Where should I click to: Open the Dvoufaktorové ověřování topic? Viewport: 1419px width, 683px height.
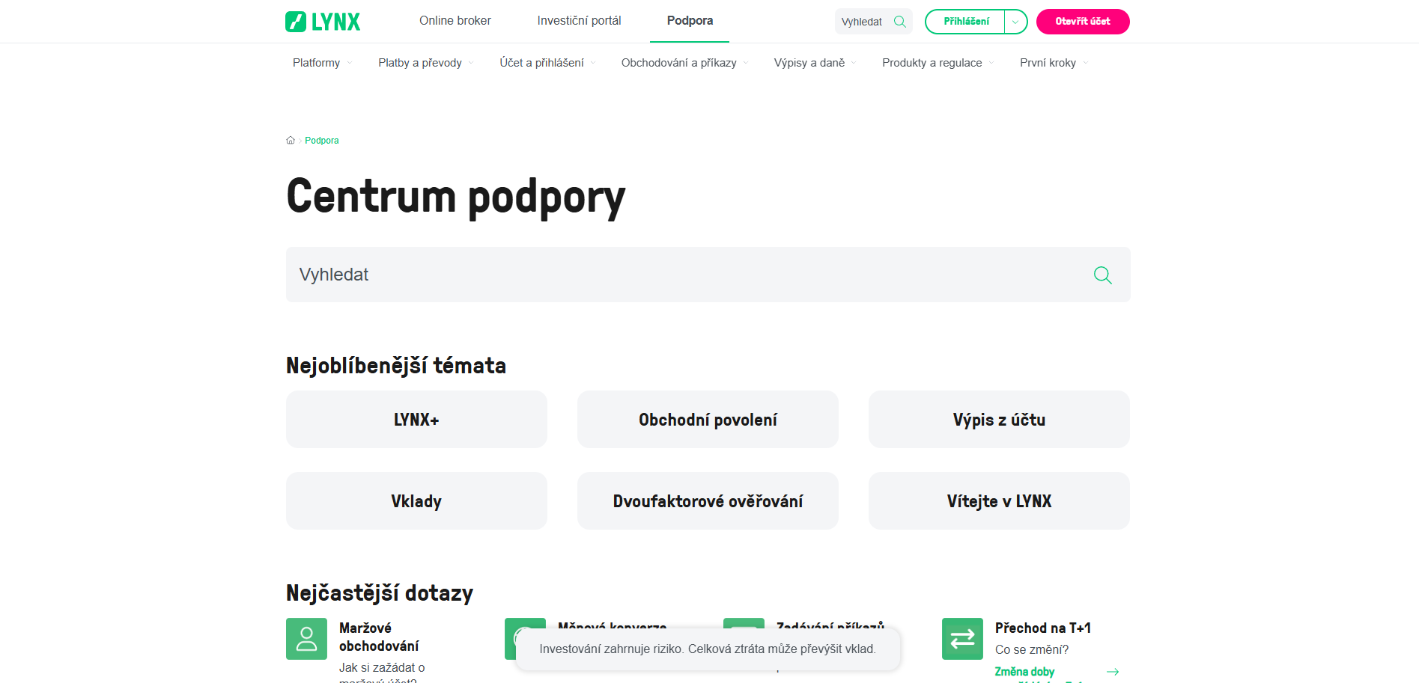tap(708, 501)
